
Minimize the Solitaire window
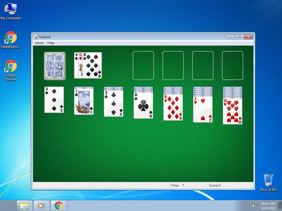[230, 37]
